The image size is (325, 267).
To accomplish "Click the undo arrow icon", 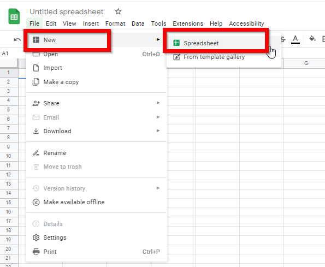I will coord(17,39).
